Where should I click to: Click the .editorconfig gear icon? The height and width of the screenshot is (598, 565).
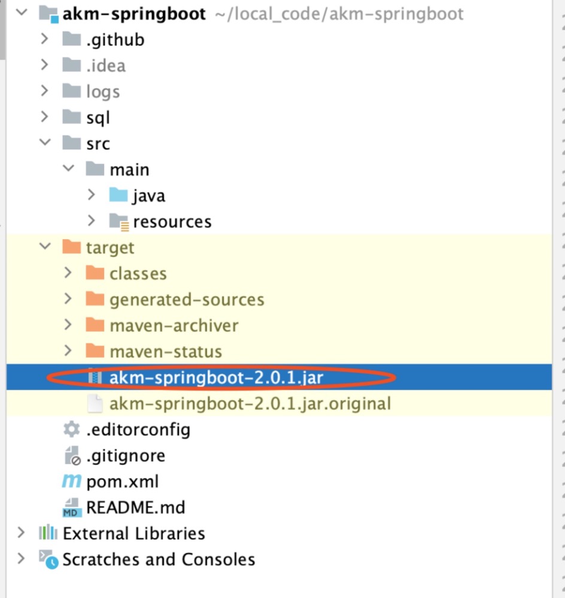point(71,429)
